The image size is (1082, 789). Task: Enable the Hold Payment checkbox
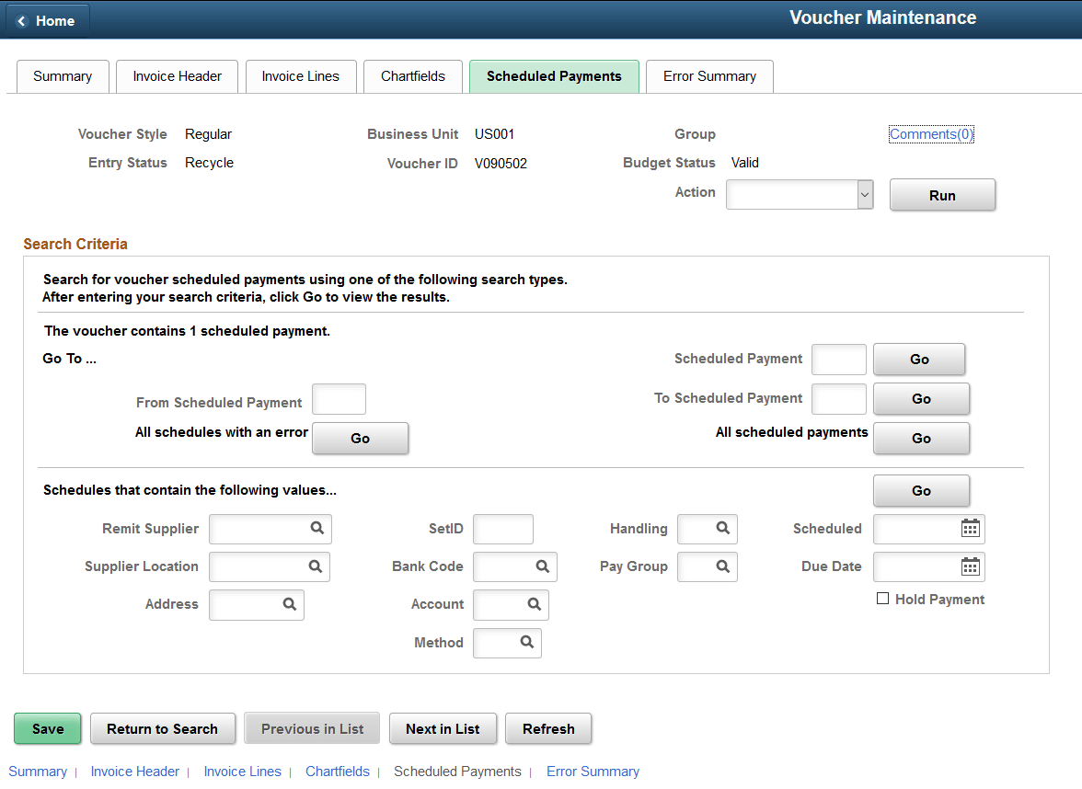click(x=883, y=598)
